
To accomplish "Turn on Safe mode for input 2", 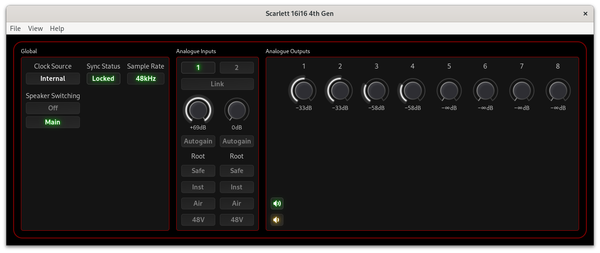I will pos(237,171).
